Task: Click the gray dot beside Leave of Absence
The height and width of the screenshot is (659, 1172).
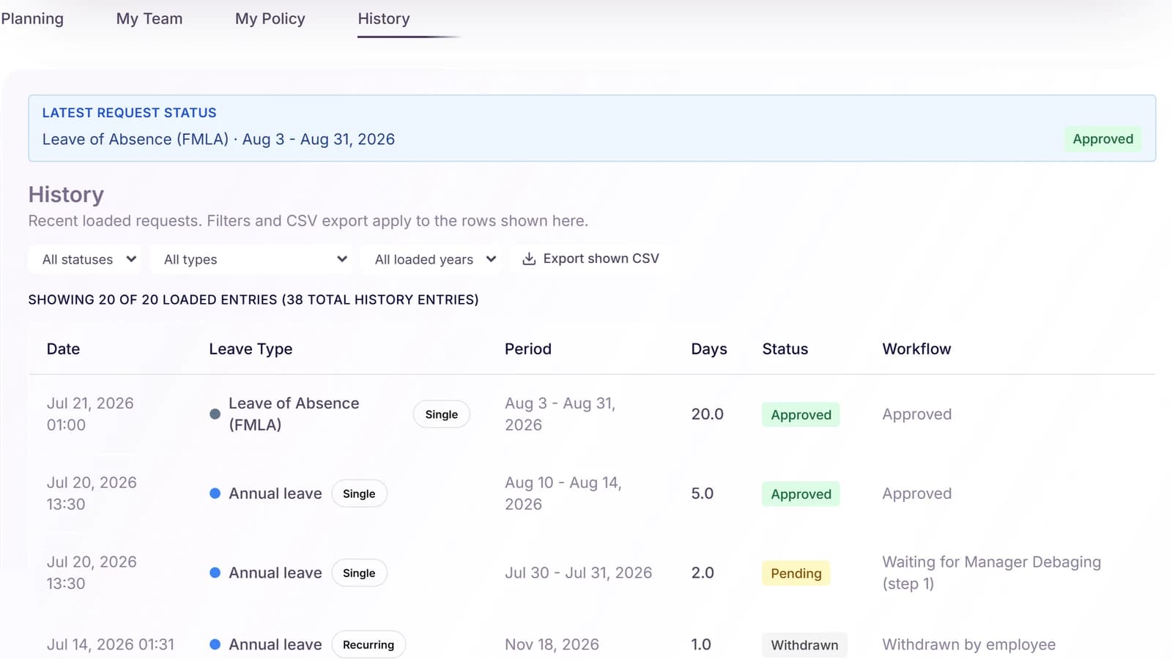Action: 215,414
